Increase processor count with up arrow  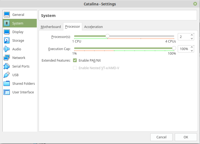[x=191, y=35]
